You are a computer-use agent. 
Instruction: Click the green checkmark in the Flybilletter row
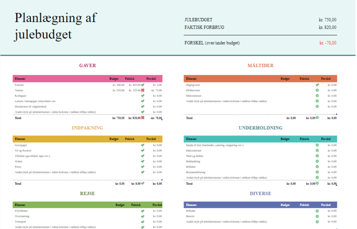(x=143, y=211)
